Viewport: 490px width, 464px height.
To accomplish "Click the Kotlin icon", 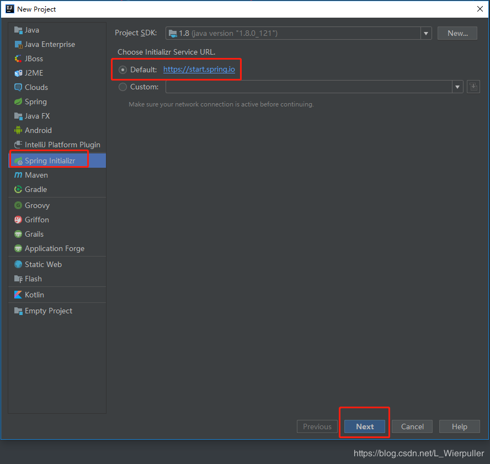I will coord(18,295).
